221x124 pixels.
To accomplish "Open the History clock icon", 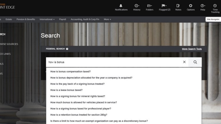I will (137, 6).
